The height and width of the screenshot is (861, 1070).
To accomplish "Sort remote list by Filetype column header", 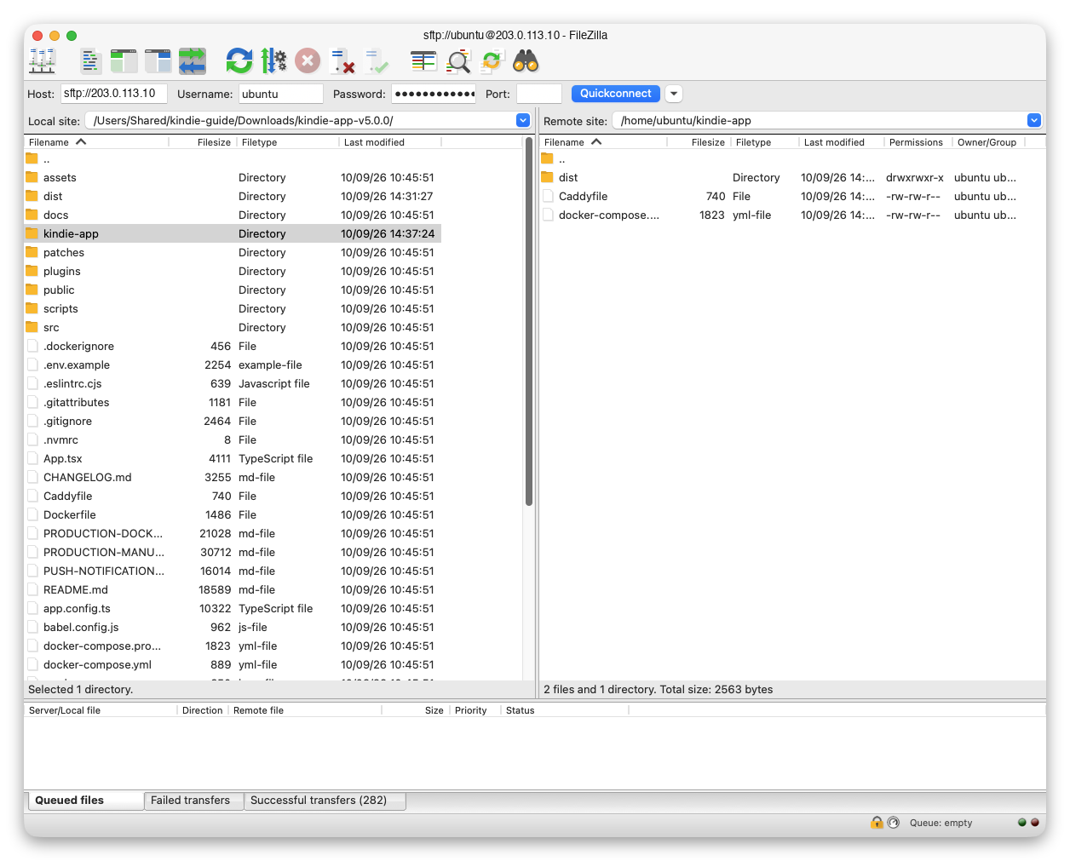I will (764, 142).
